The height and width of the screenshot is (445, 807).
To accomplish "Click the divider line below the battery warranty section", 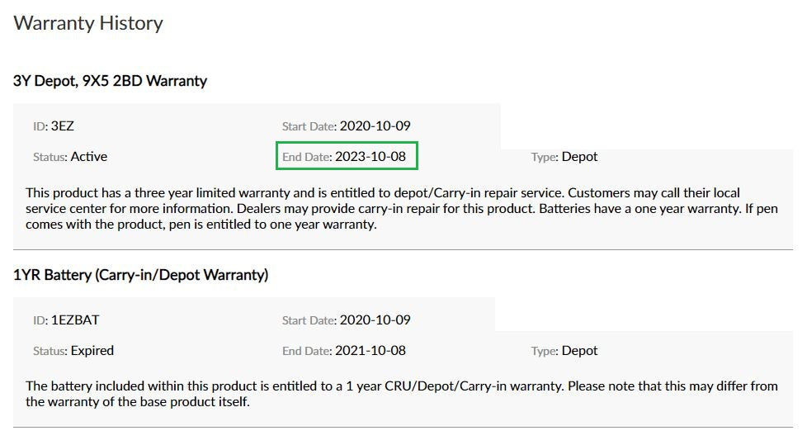I will [x=403, y=427].
